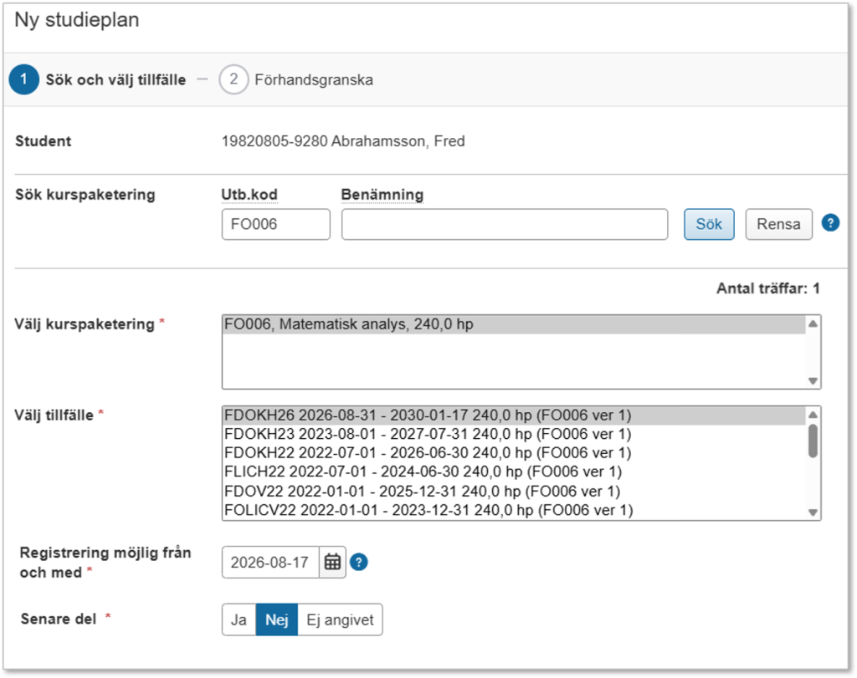Image resolution: width=857 pixels, height=678 pixels.
Task: Focus the Utb.kod input field
Action: click(276, 224)
